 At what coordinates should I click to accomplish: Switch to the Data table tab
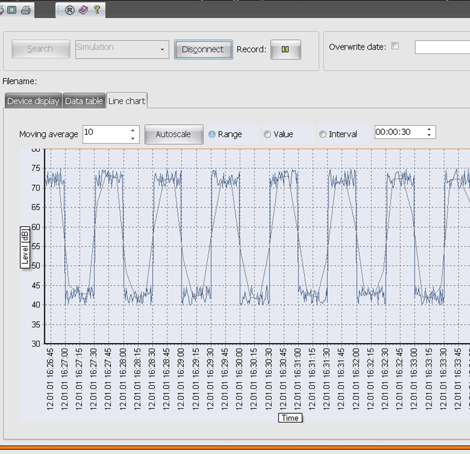point(84,101)
